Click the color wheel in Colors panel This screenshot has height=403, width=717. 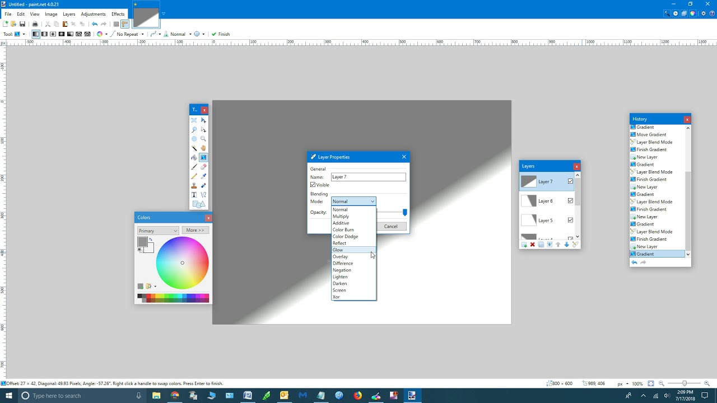point(182,263)
